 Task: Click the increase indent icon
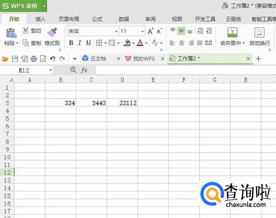[x=209, y=31]
